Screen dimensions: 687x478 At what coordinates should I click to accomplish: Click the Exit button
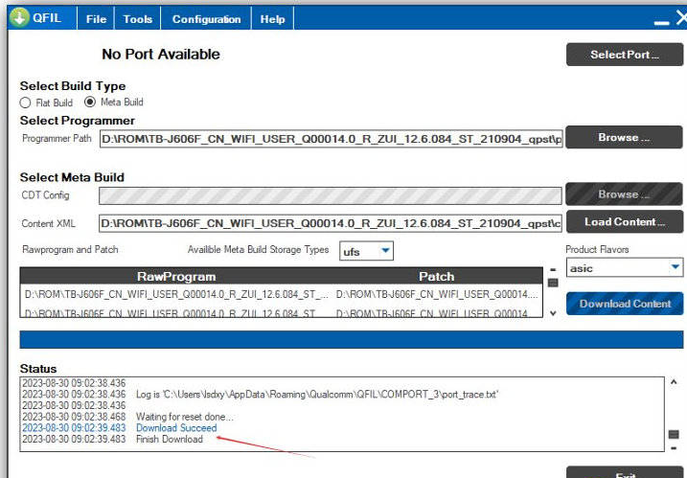point(625,473)
